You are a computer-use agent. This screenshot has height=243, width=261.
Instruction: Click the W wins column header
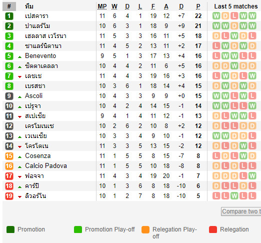114,6
